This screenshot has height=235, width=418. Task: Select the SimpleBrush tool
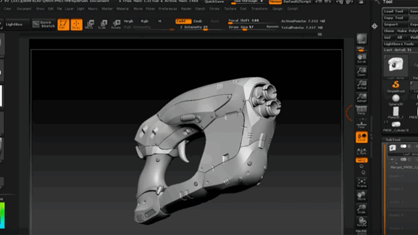(x=396, y=87)
